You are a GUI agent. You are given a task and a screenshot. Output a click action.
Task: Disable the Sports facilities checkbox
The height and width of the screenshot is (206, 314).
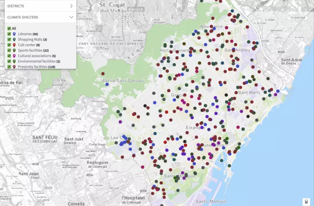9,50
